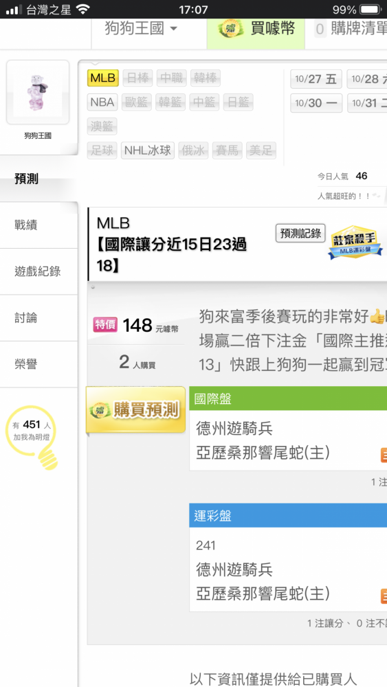387x687 pixels.
Task: Click the 運彩盤 blue header
Action: point(288,516)
